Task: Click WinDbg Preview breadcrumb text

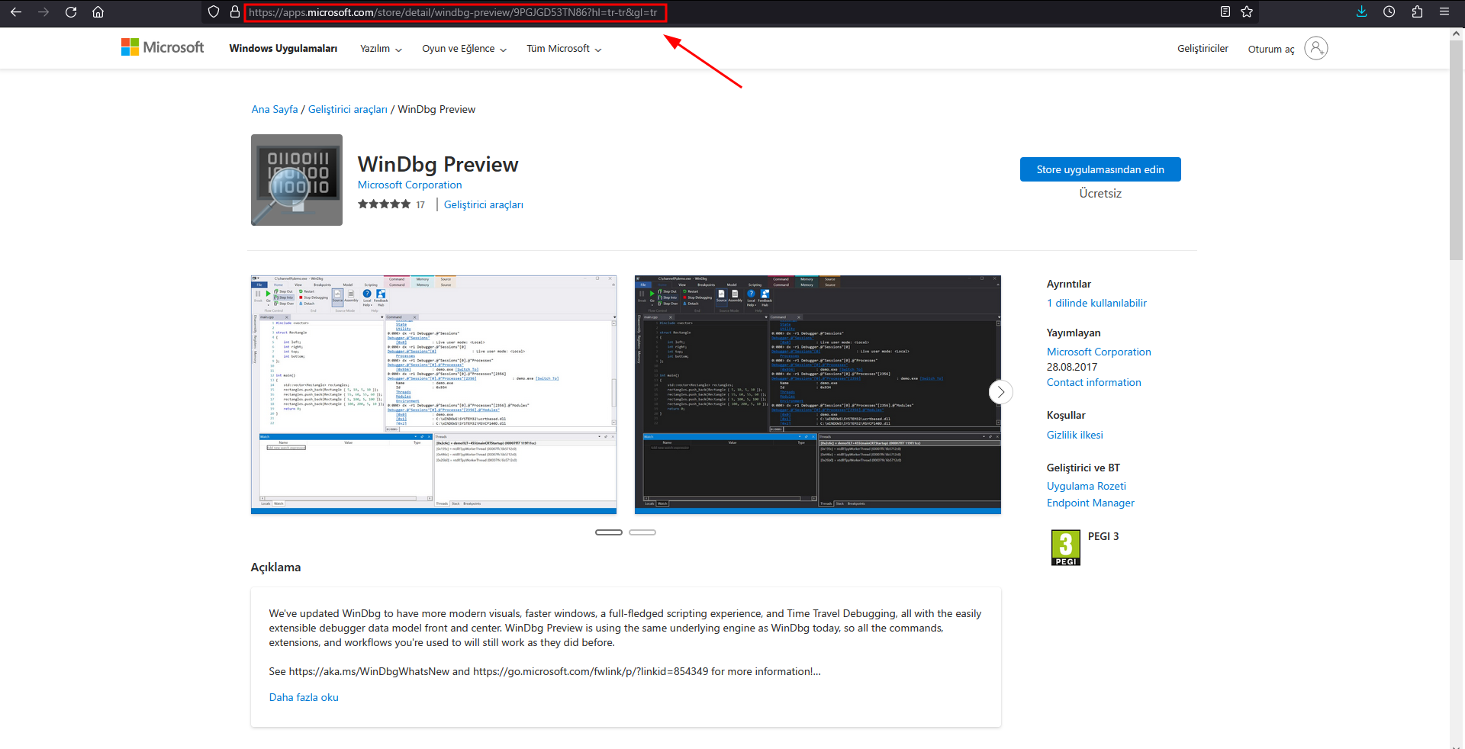Action: point(436,109)
